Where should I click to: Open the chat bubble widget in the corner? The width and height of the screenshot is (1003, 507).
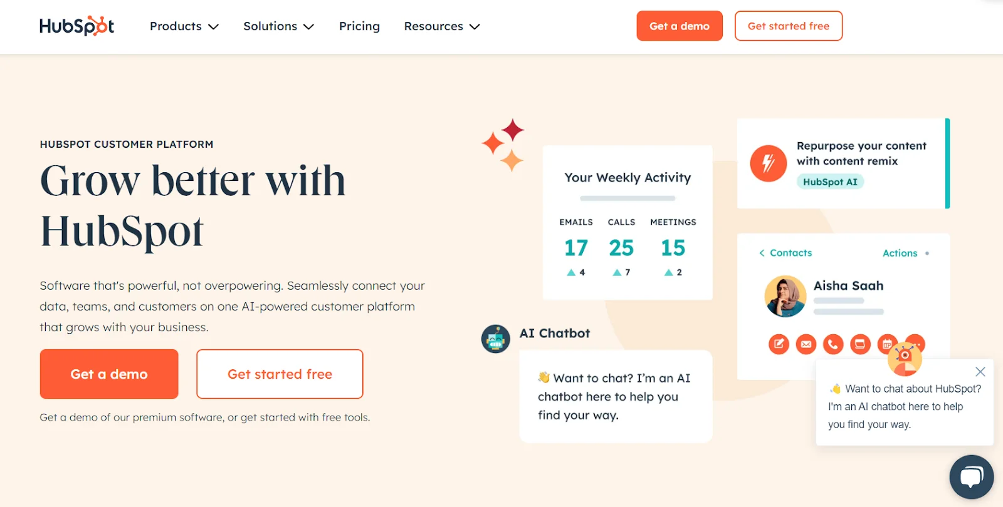click(971, 477)
